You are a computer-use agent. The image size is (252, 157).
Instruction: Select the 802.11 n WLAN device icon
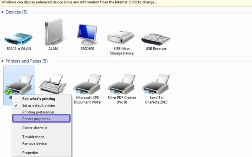point(18,39)
